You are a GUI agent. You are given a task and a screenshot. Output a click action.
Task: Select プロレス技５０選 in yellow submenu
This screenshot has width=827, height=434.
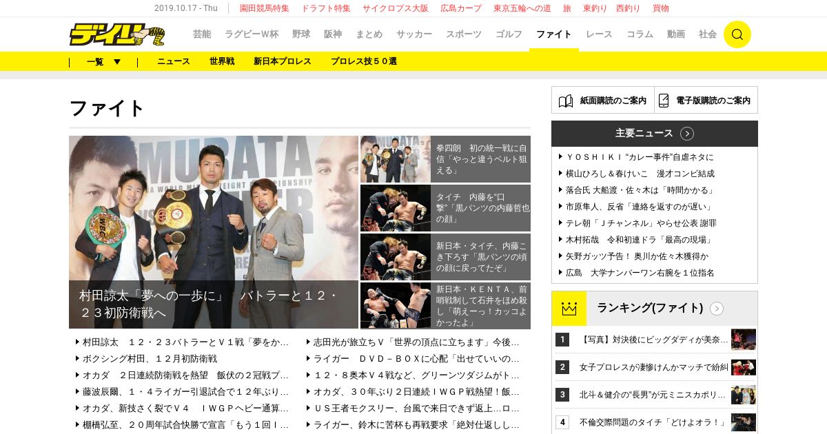click(364, 61)
